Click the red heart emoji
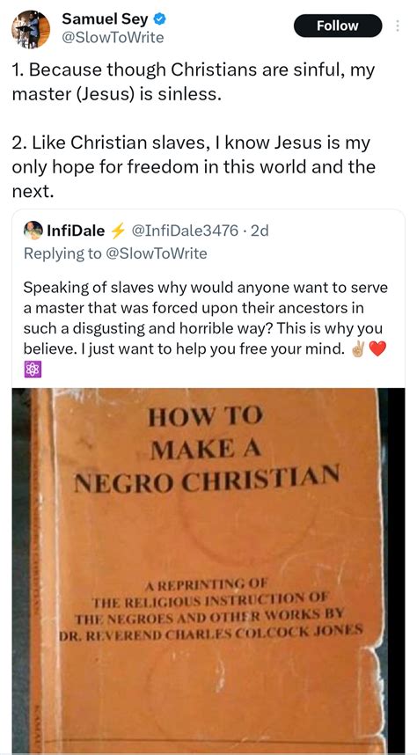 tap(377, 349)
